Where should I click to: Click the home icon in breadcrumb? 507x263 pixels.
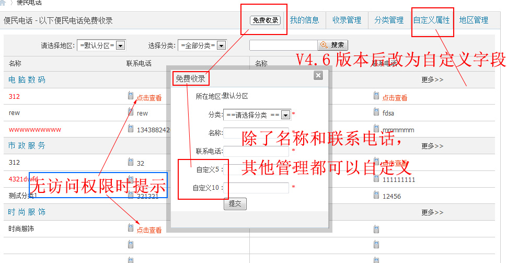point(3,3)
